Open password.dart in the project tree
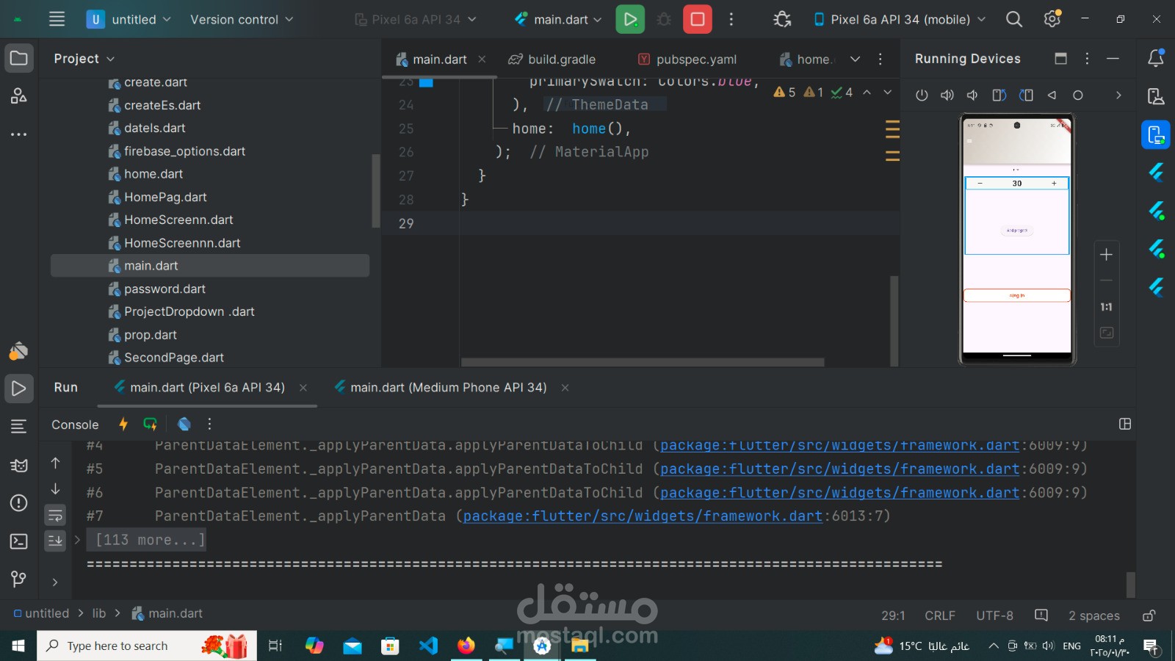This screenshot has height=661, width=1175. (164, 289)
